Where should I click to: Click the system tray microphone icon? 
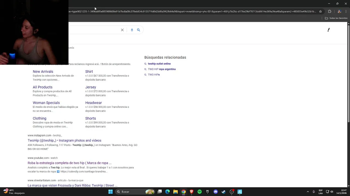(x=314, y=192)
